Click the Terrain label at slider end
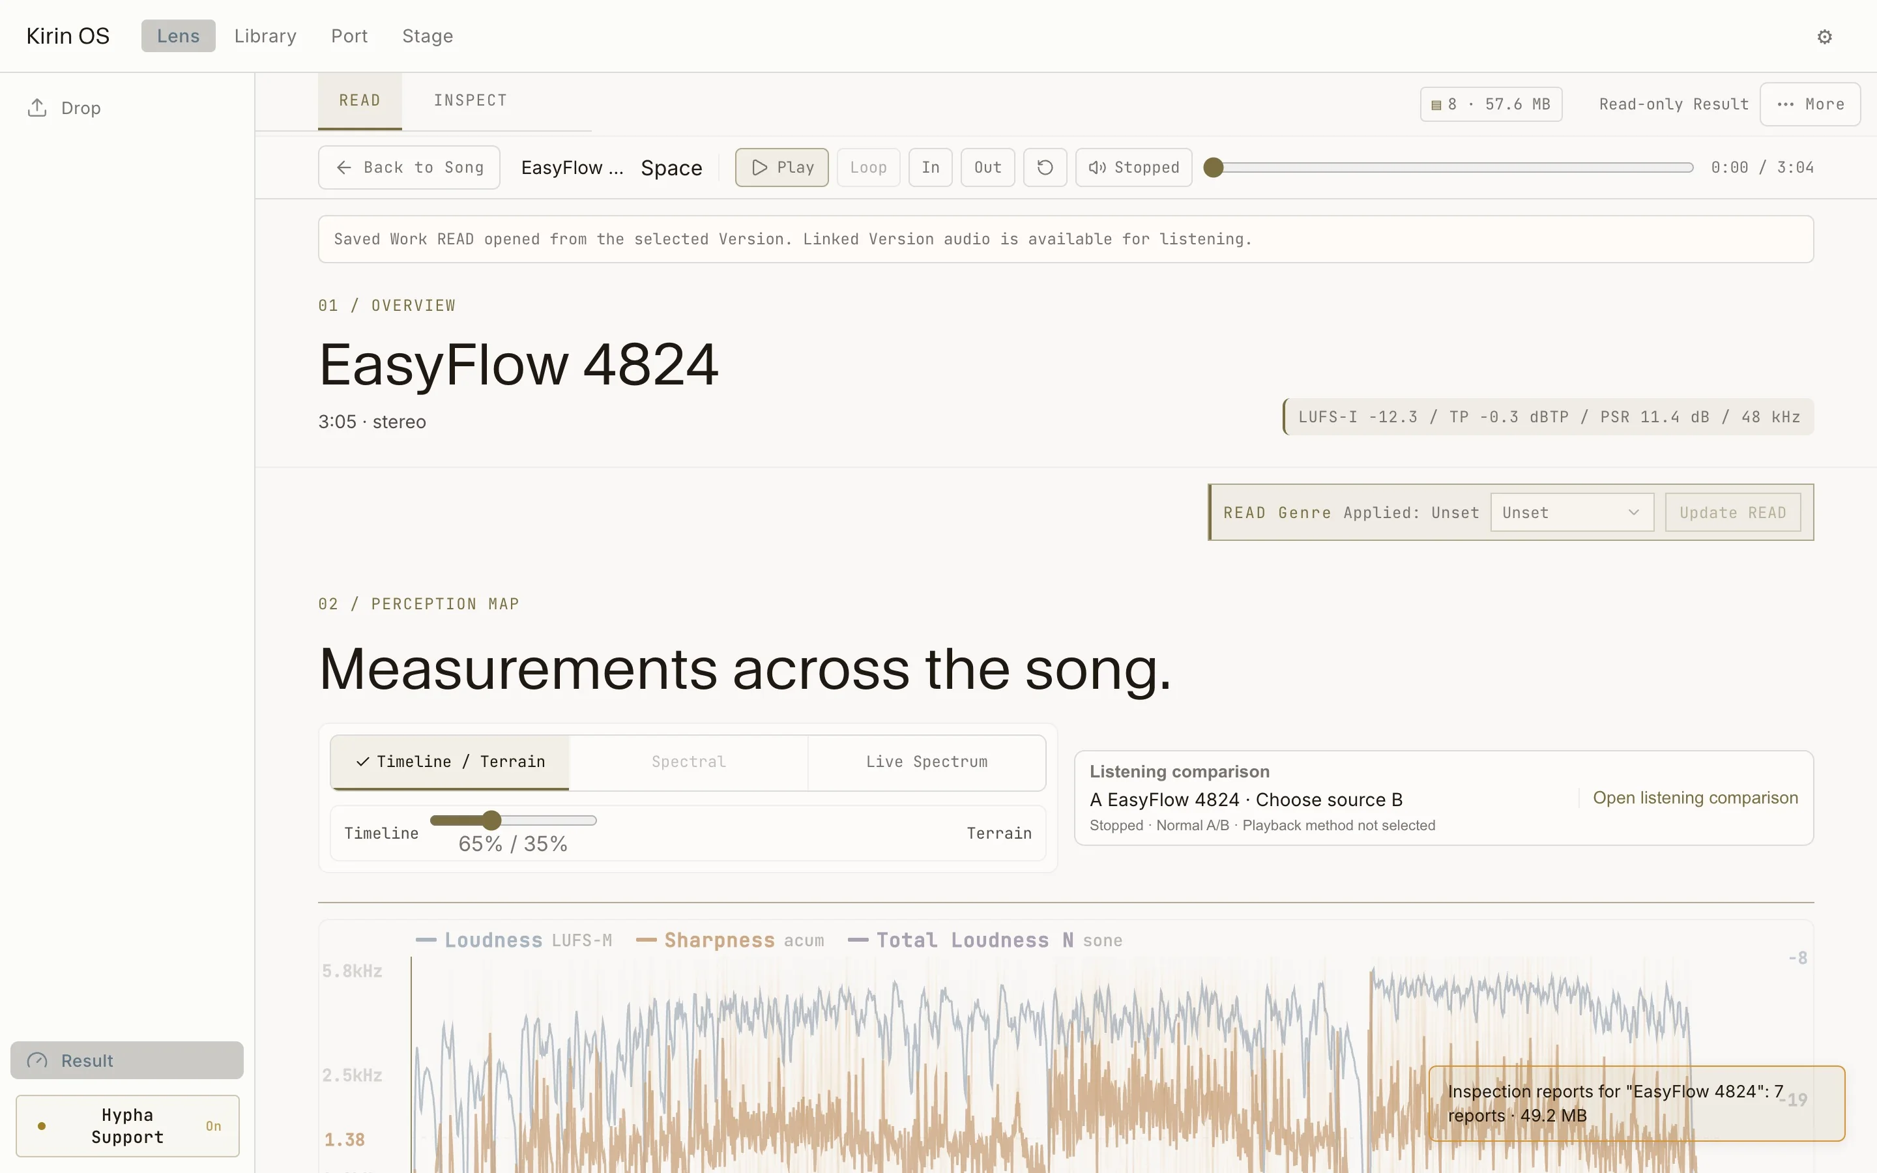 [999, 833]
